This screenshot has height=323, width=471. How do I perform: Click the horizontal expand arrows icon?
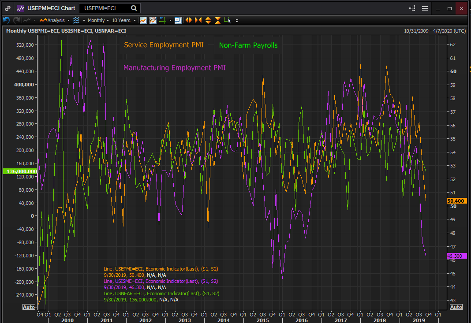click(188, 20)
